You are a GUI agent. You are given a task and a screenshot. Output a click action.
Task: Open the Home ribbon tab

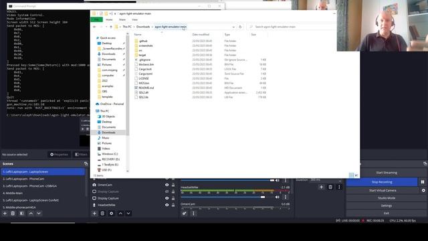click(x=109, y=19)
